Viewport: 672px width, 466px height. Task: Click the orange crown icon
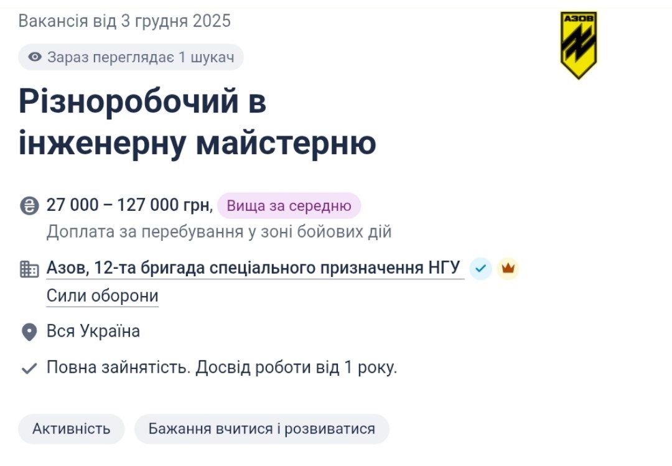509,268
